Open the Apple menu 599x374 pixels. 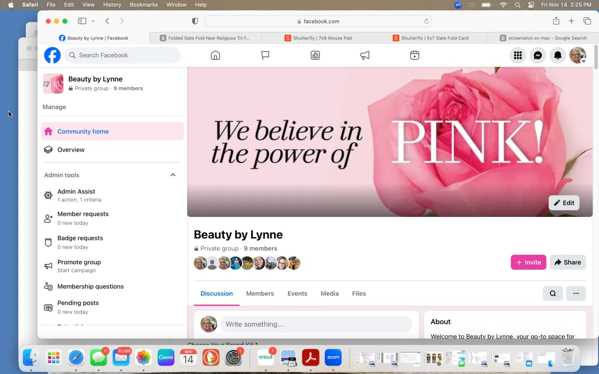[11, 4]
